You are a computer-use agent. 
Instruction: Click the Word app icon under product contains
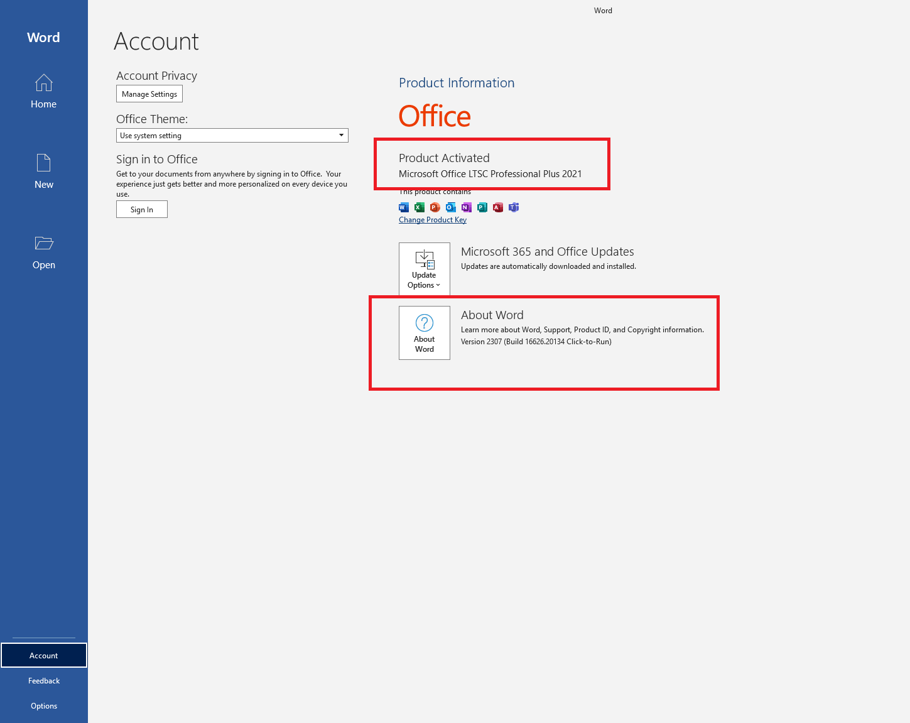pyautogui.click(x=404, y=207)
